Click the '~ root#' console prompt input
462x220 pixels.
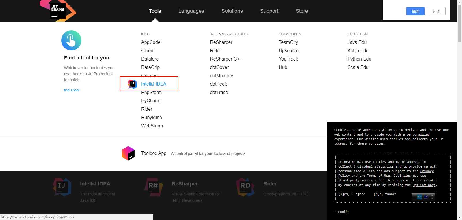click(x=341, y=212)
